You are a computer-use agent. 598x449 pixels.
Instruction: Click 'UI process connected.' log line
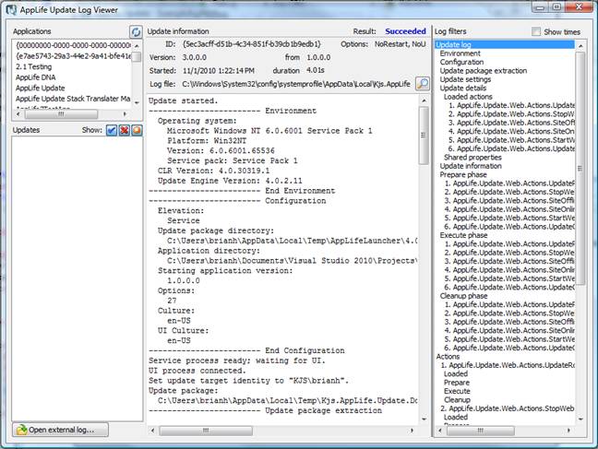tap(197, 371)
